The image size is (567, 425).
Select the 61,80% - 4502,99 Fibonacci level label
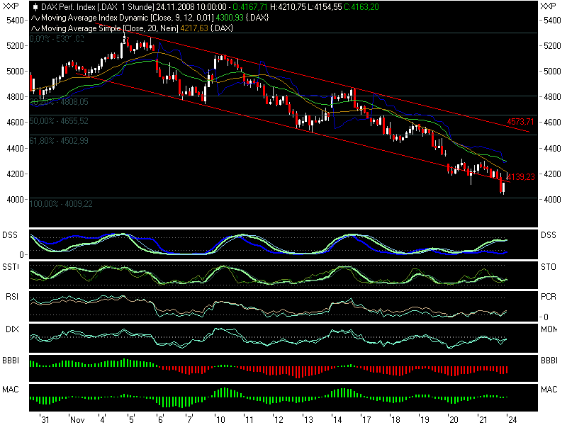[x=60, y=141]
